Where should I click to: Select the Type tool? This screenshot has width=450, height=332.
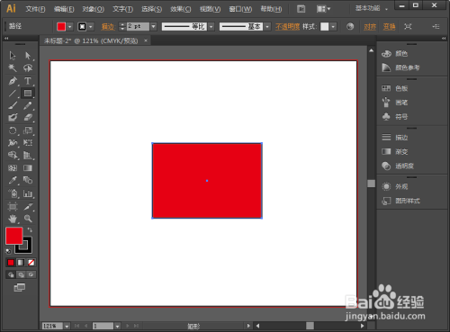(28, 81)
